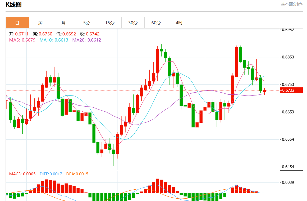The width and height of the screenshot is (307, 201).
Task: Click the 高:0.6750 high price value
Action: click(43, 34)
